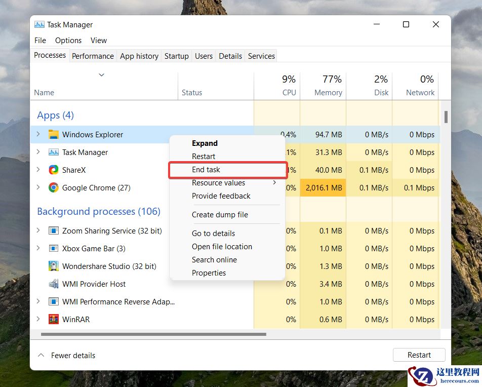Choose Restart in the context menu
Screen dimensions: 482x387
click(227, 157)
